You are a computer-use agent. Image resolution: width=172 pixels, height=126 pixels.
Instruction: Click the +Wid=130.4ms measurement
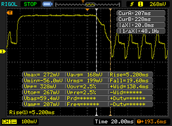point(131,87)
